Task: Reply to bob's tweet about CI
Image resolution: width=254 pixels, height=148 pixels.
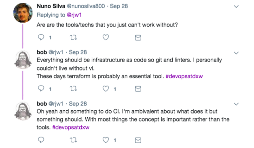Action: tap(41, 140)
